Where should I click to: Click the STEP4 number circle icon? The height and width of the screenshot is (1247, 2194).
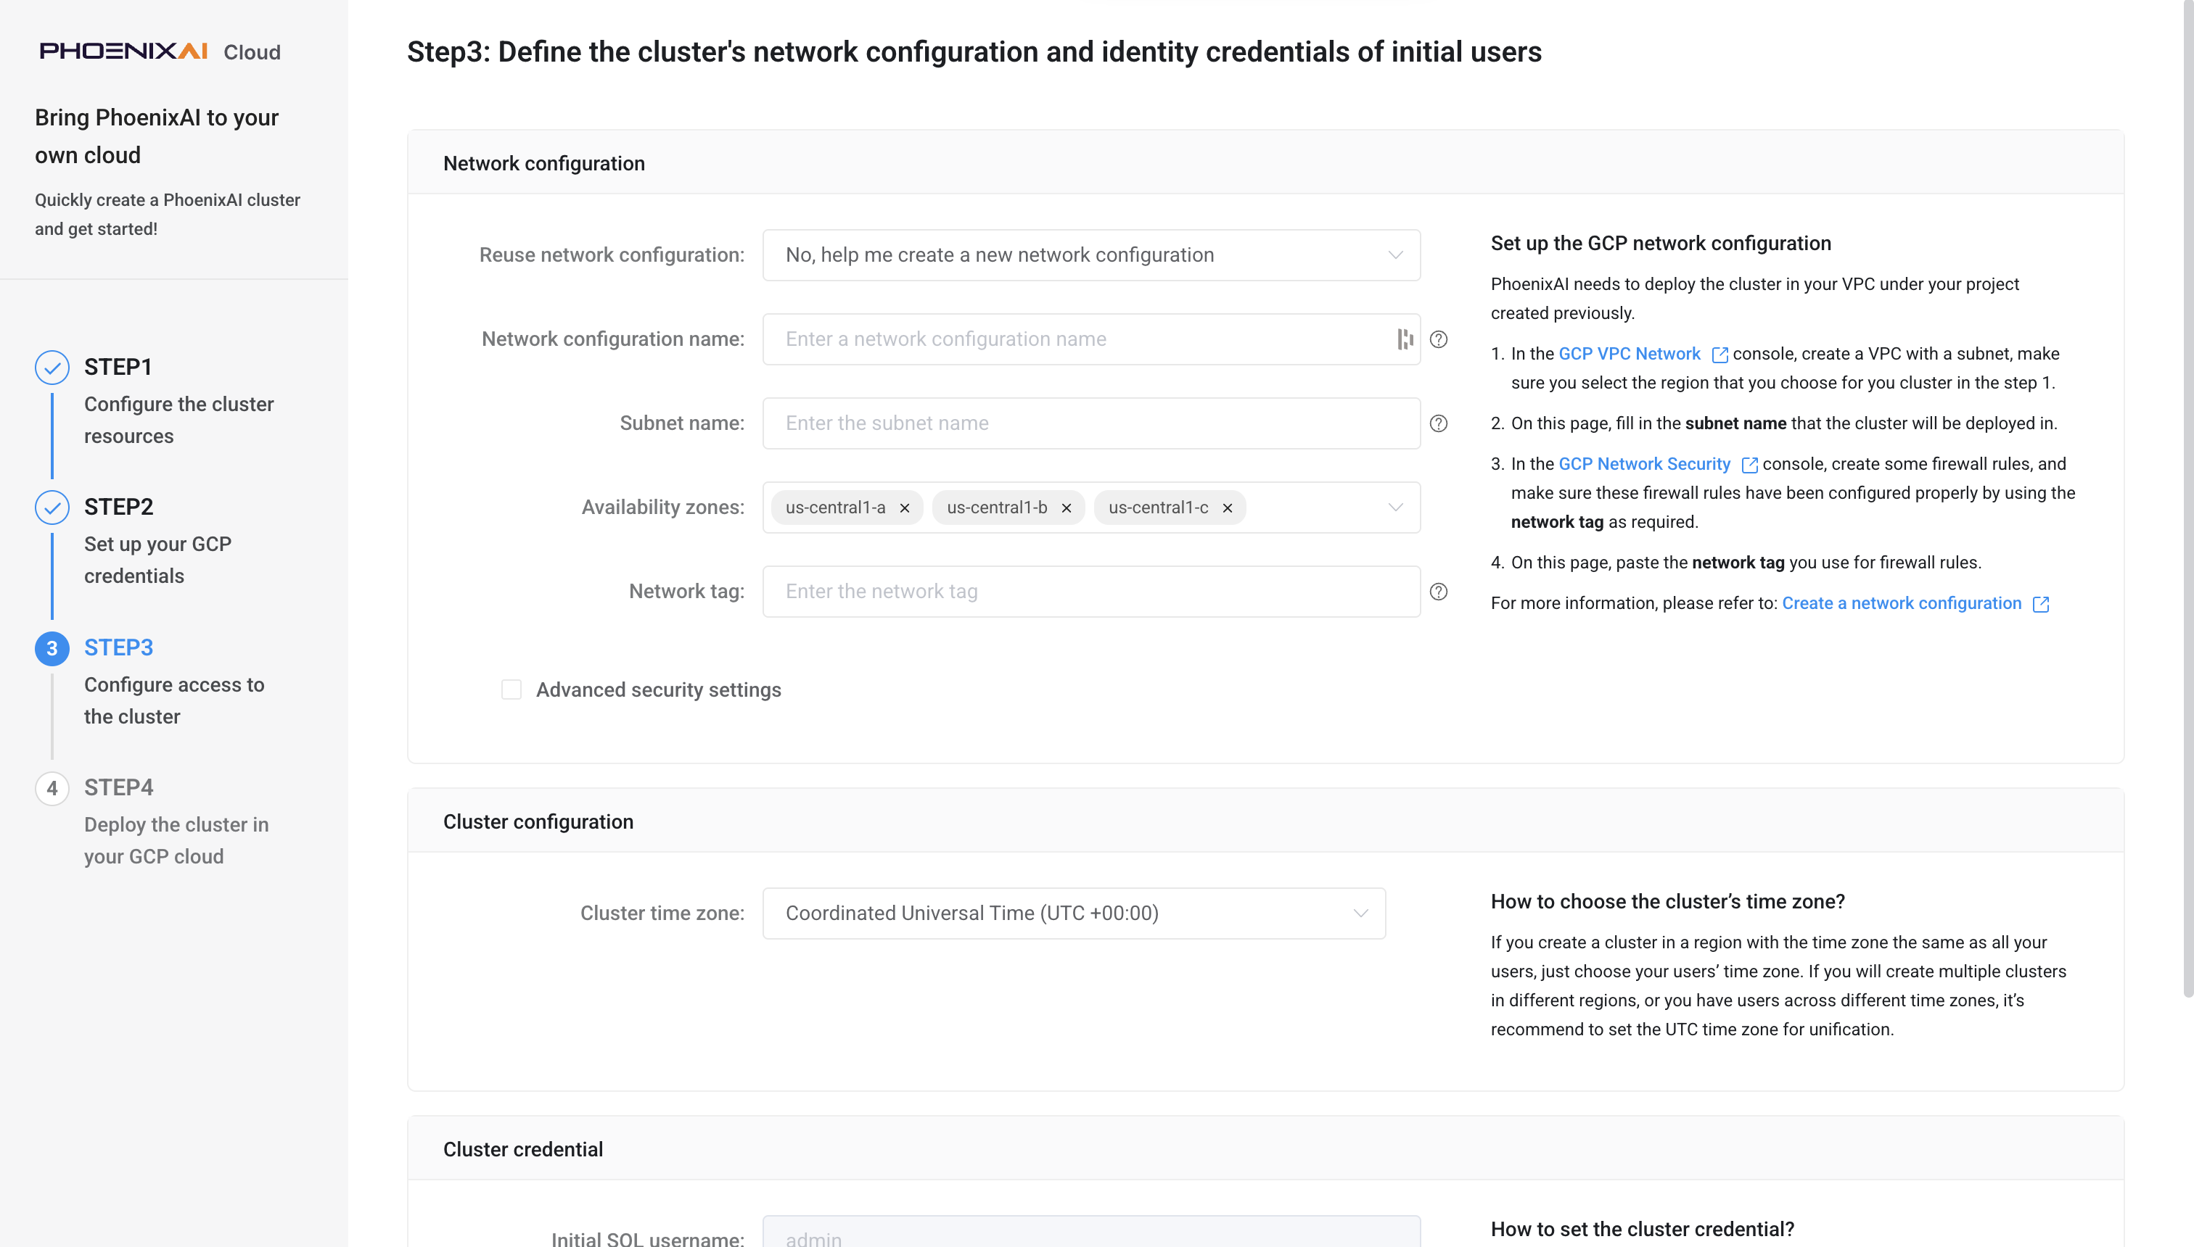coord(52,788)
